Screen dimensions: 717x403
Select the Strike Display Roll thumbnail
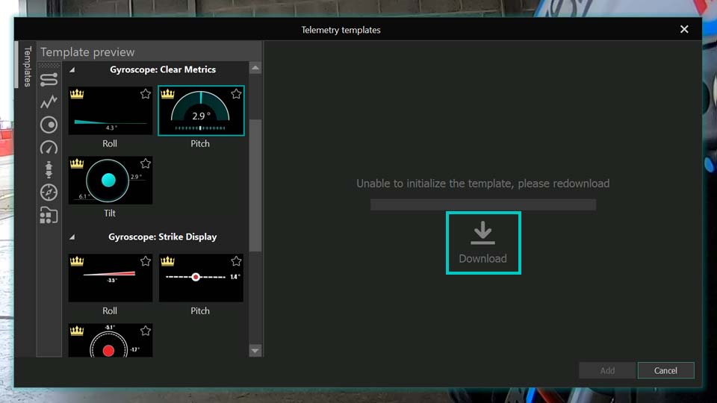pyautogui.click(x=110, y=278)
